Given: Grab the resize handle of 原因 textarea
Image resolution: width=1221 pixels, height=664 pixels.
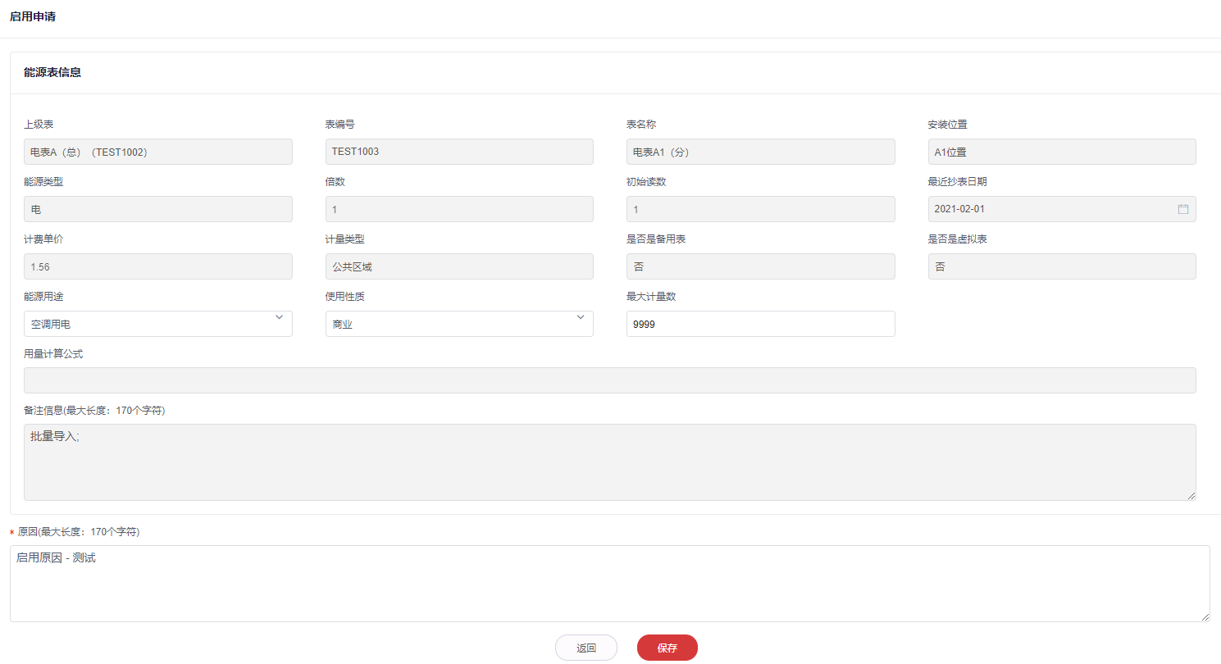Looking at the screenshot, I should click(1205, 617).
